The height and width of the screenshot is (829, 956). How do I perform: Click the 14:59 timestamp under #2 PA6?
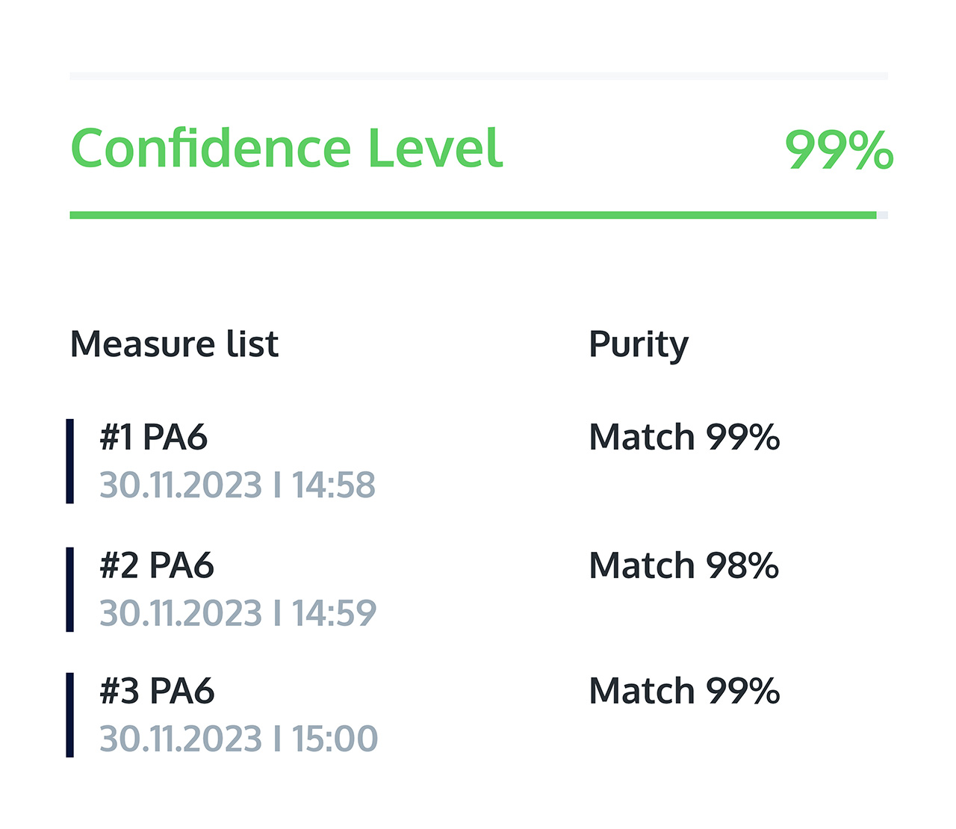[x=333, y=613]
